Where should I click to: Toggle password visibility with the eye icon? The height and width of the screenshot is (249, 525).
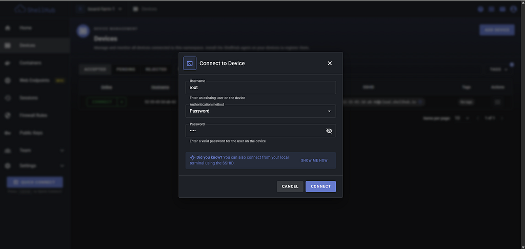(329, 131)
